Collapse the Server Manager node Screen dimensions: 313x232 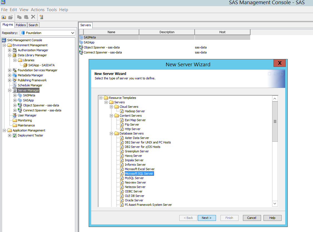point(9,91)
